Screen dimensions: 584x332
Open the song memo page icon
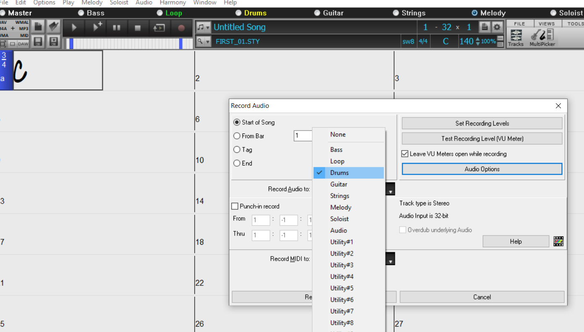coord(484,27)
